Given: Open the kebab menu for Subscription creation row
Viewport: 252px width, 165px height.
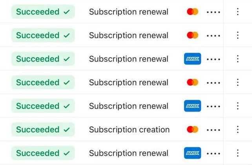Looking at the screenshot, I should (x=237, y=130).
